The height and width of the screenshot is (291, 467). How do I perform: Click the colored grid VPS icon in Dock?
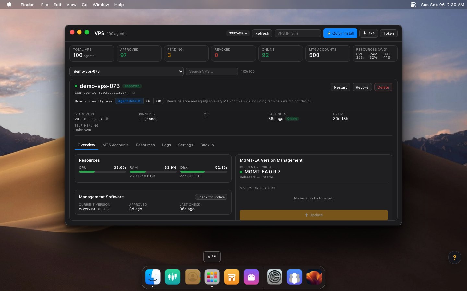[212, 277]
